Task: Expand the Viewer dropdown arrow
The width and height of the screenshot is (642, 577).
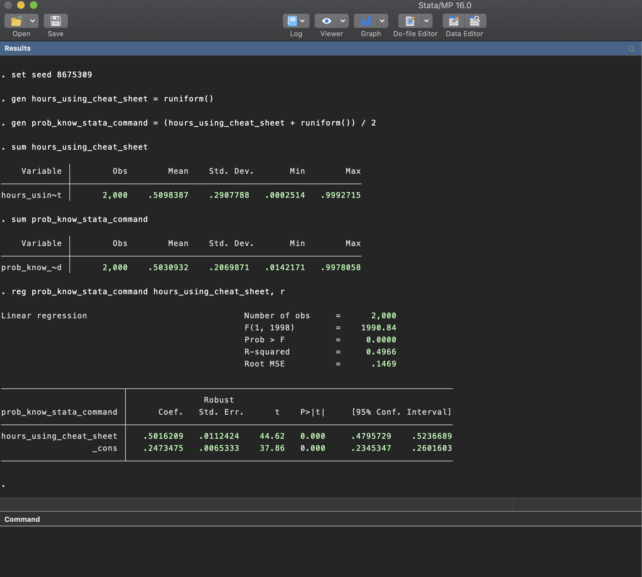Action: [343, 21]
